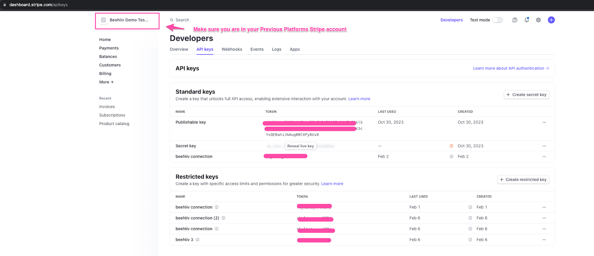
Task: Click the beehiiv connection (2) key name
Action: click(198, 218)
